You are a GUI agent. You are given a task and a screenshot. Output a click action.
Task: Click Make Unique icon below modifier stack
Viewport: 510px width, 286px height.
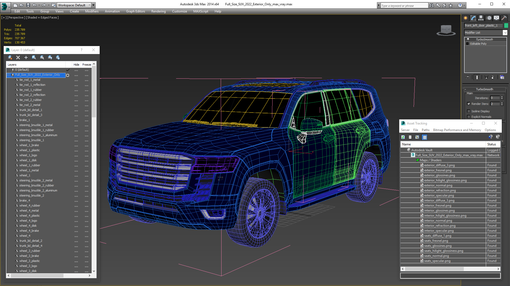click(x=486, y=77)
